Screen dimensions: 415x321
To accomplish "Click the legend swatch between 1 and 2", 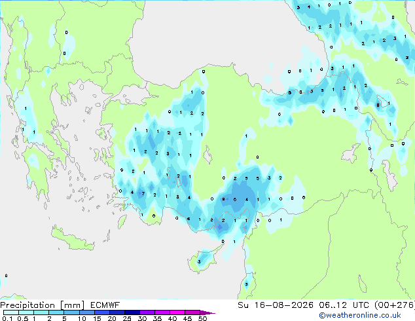I will tap(41, 312).
